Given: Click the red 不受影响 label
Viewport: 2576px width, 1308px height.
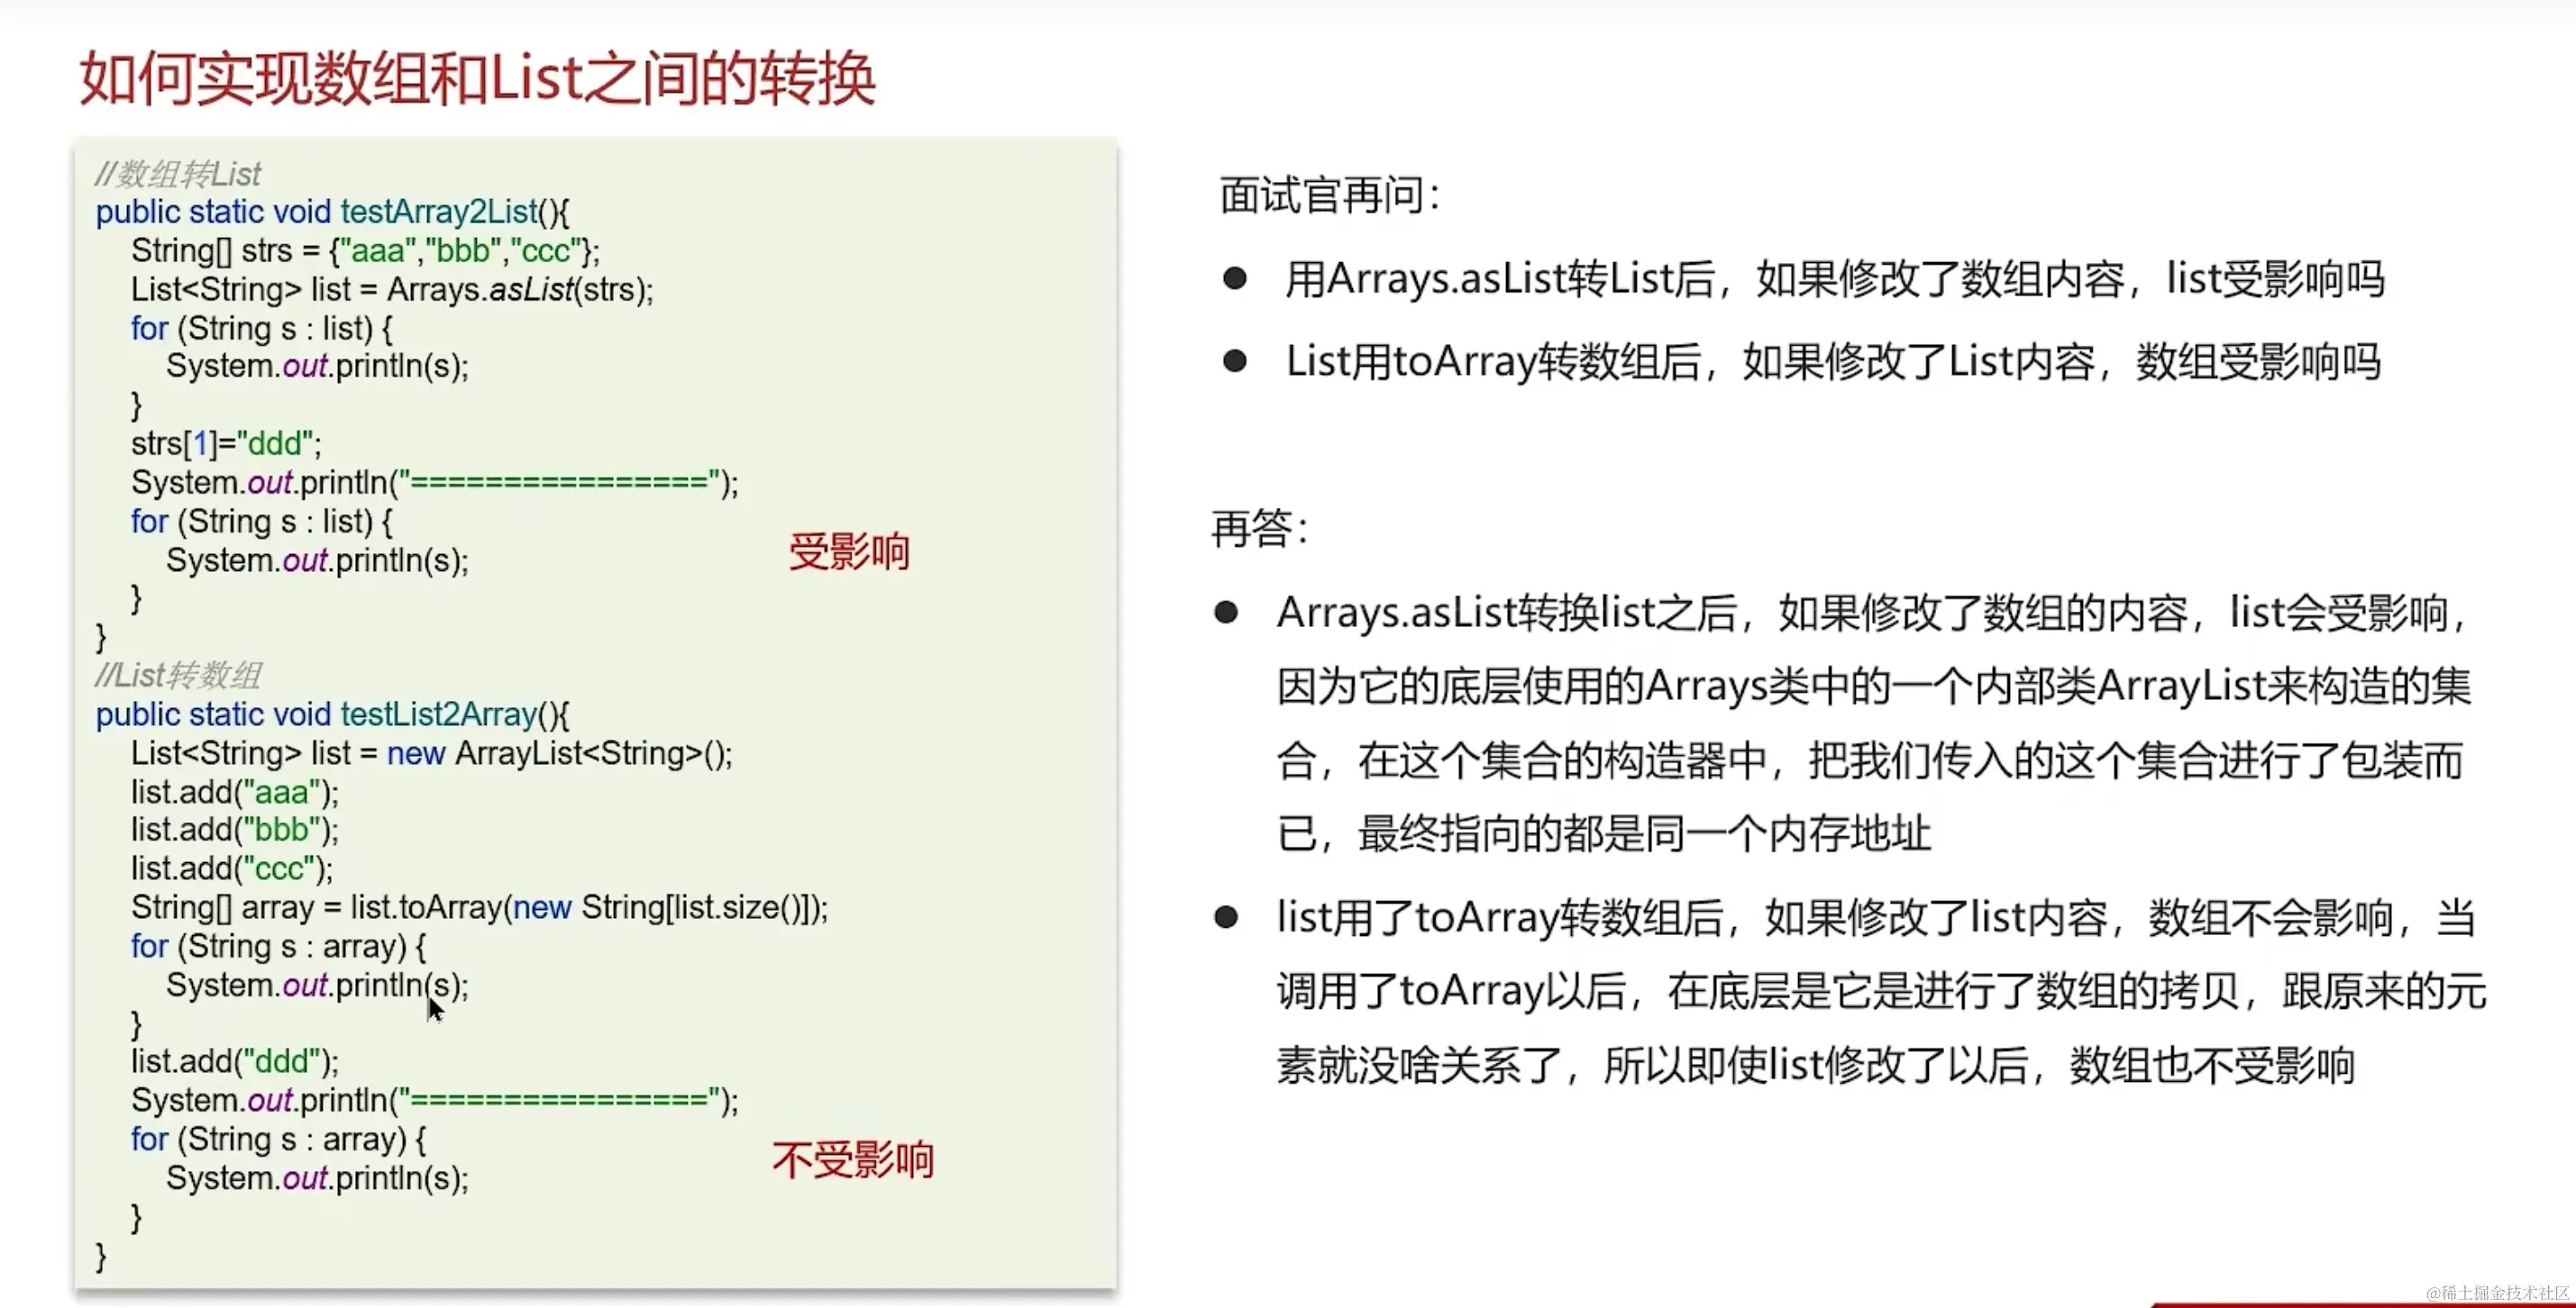Looking at the screenshot, I should pos(852,1160).
